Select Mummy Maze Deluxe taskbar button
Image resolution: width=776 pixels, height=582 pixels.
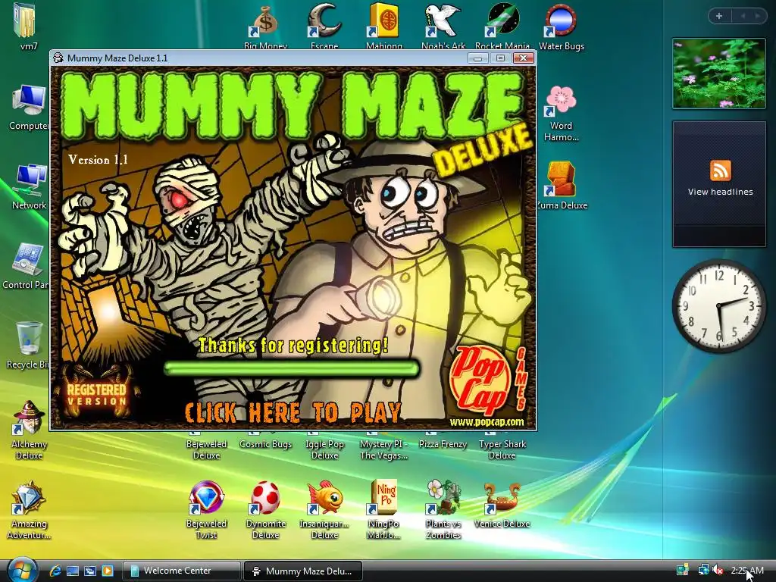coord(303,571)
